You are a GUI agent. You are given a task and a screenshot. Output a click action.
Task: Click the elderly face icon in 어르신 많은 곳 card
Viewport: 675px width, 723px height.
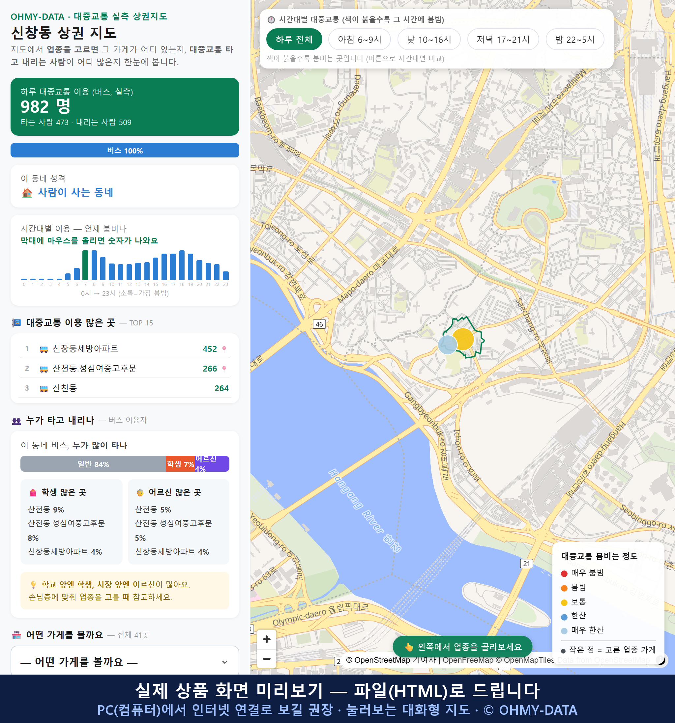point(140,492)
